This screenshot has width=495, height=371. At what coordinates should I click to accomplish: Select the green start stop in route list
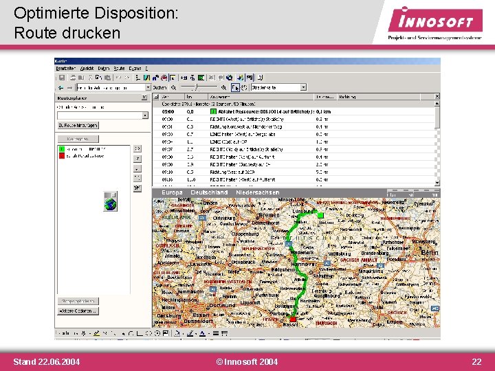click(82, 149)
